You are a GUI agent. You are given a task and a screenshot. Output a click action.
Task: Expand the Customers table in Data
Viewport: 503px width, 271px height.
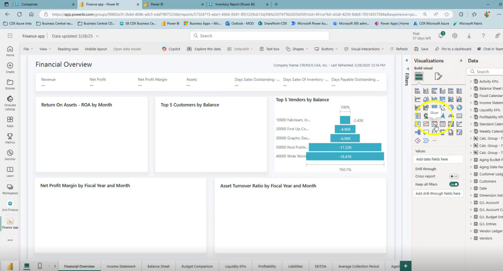pyautogui.click(x=471, y=181)
